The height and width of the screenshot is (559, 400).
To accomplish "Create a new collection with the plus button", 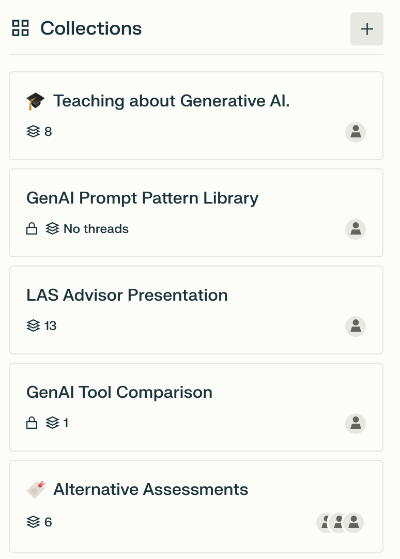I will click(367, 29).
